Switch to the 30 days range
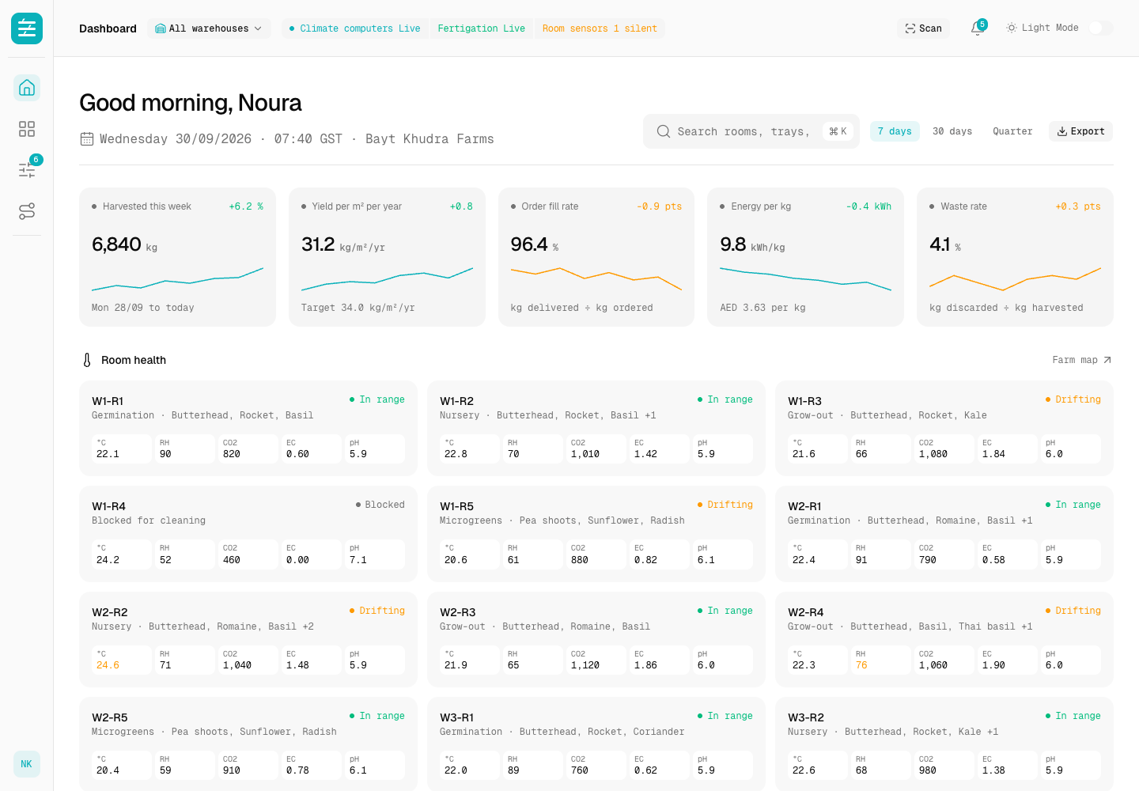This screenshot has width=1139, height=791. click(x=952, y=131)
